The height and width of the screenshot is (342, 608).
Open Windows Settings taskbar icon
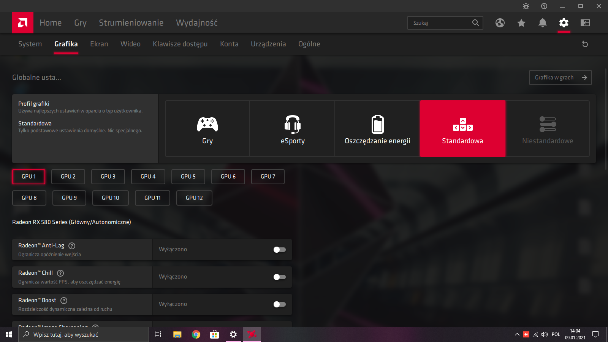(233, 334)
